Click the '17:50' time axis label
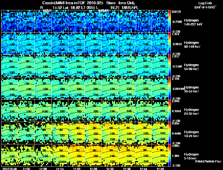 (160, 169)
